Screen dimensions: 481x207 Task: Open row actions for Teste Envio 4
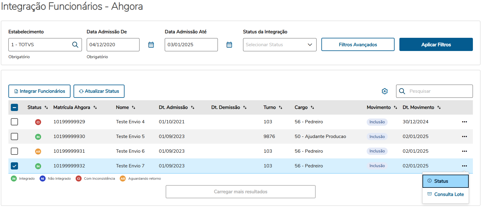(464, 122)
